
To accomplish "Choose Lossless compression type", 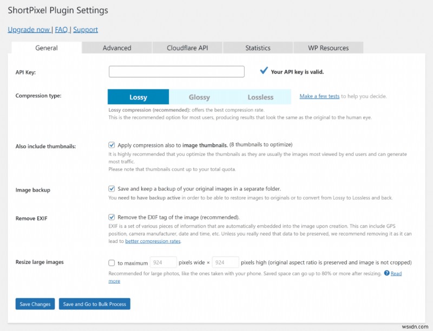I will (x=261, y=97).
